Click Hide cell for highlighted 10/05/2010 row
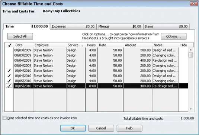 point(183,86)
